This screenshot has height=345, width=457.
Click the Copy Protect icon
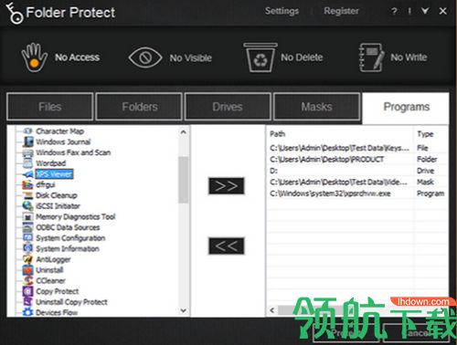28,291
